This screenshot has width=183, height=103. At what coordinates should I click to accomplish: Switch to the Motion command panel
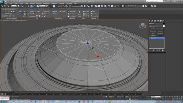[x=158, y=21]
